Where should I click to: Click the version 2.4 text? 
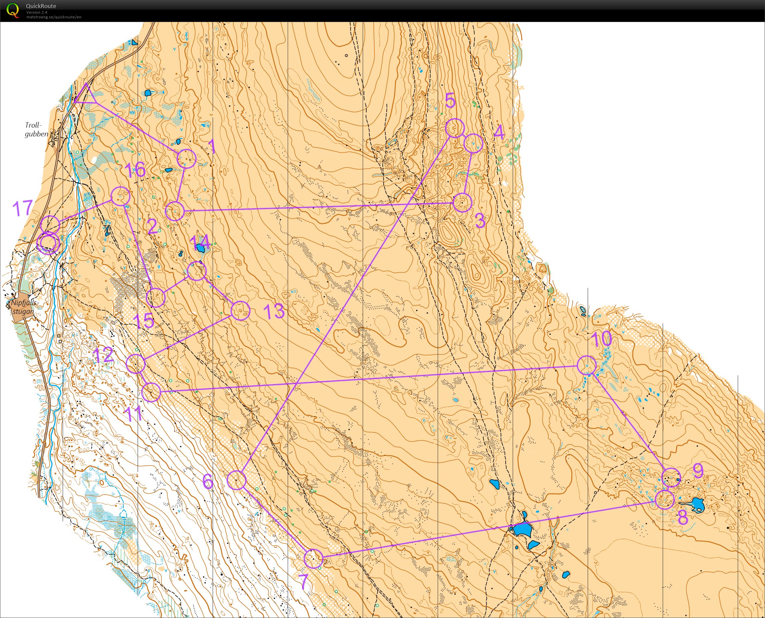(36, 12)
